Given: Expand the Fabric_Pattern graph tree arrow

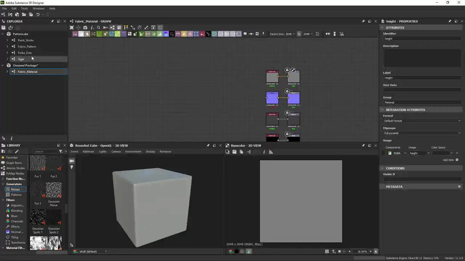Looking at the screenshot, I should click(7, 46).
